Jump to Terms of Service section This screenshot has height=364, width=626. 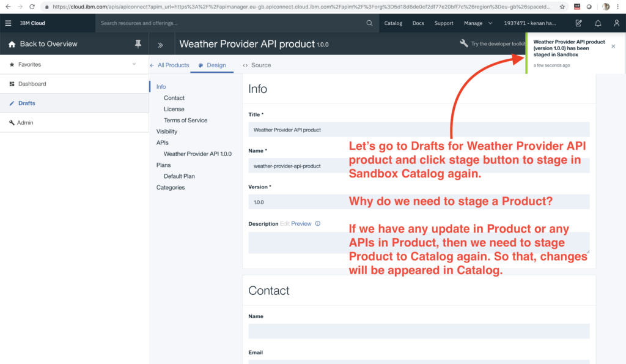(185, 121)
